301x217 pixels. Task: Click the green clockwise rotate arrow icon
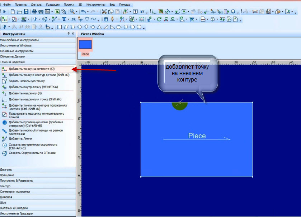pyautogui.click(x=159, y=19)
